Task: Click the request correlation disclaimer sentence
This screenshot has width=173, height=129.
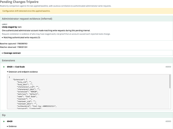Action: point(56,34)
